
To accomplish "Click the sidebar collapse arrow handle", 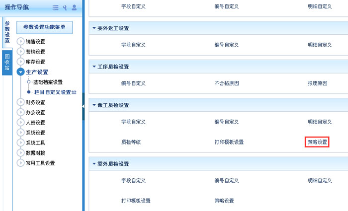I will pyautogui.click(x=83, y=106).
